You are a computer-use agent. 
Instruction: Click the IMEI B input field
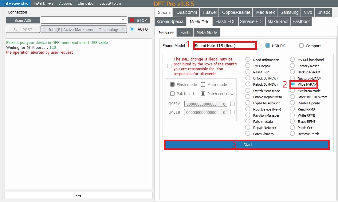point(202,112)
